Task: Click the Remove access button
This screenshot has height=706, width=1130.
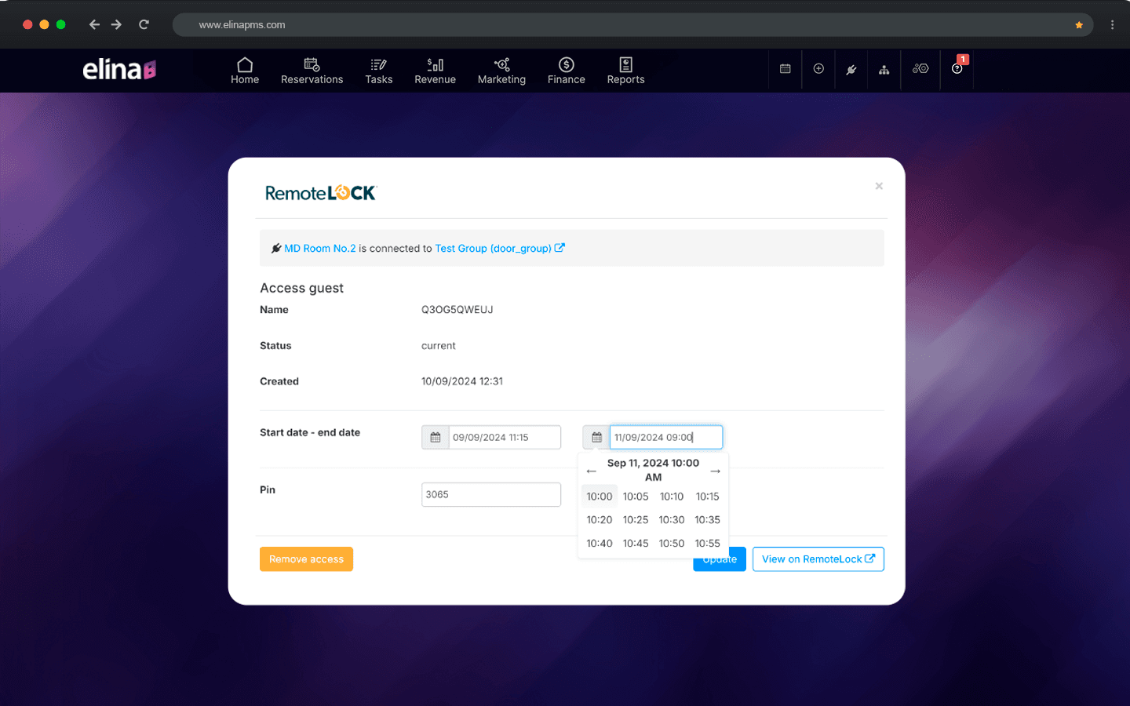Action: [x=306, y=559]
